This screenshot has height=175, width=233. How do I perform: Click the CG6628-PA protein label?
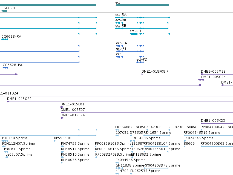[x=13, y=65]
